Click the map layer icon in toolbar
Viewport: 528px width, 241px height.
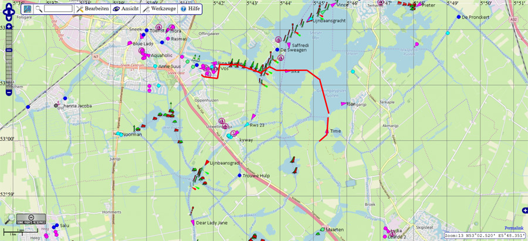click(28, 9)
